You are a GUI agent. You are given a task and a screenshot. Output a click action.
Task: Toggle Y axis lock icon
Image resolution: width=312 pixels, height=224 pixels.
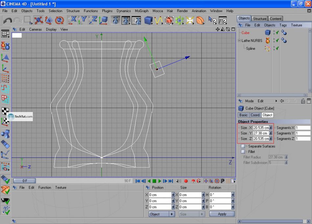pyautogui.click(x=82, y=20)
